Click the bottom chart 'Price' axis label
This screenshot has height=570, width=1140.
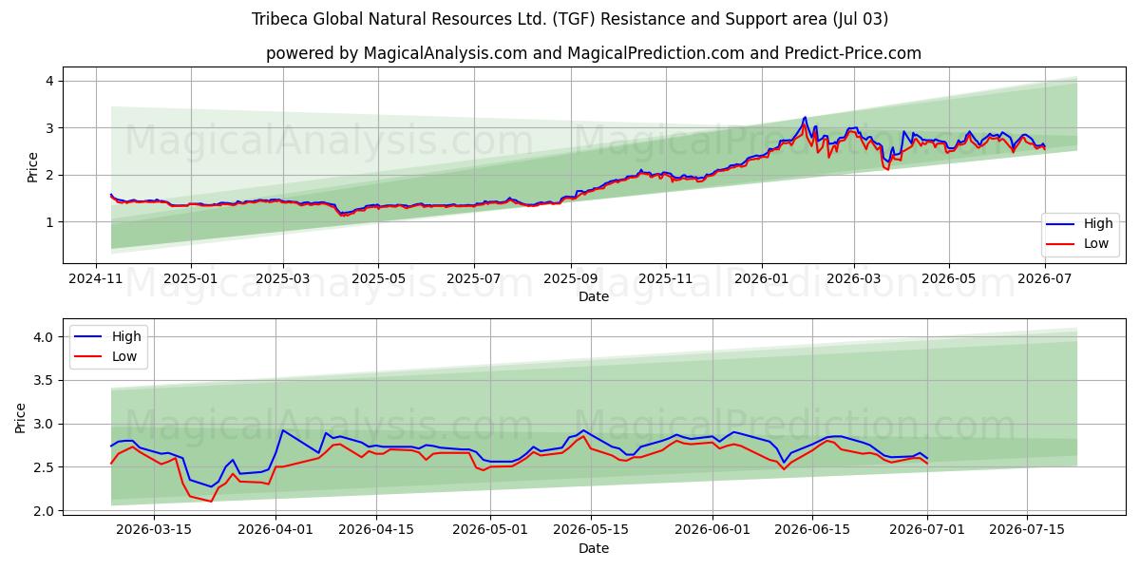pyautogui.click(x=20, y=417)
